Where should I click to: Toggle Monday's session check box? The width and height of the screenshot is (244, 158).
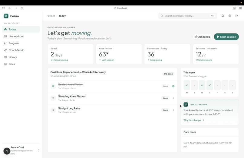tap(187, 85)
